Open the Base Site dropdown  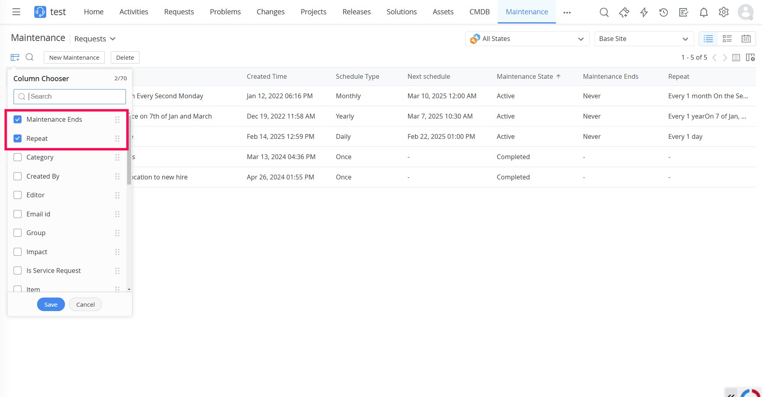click(x=685, y=39)
